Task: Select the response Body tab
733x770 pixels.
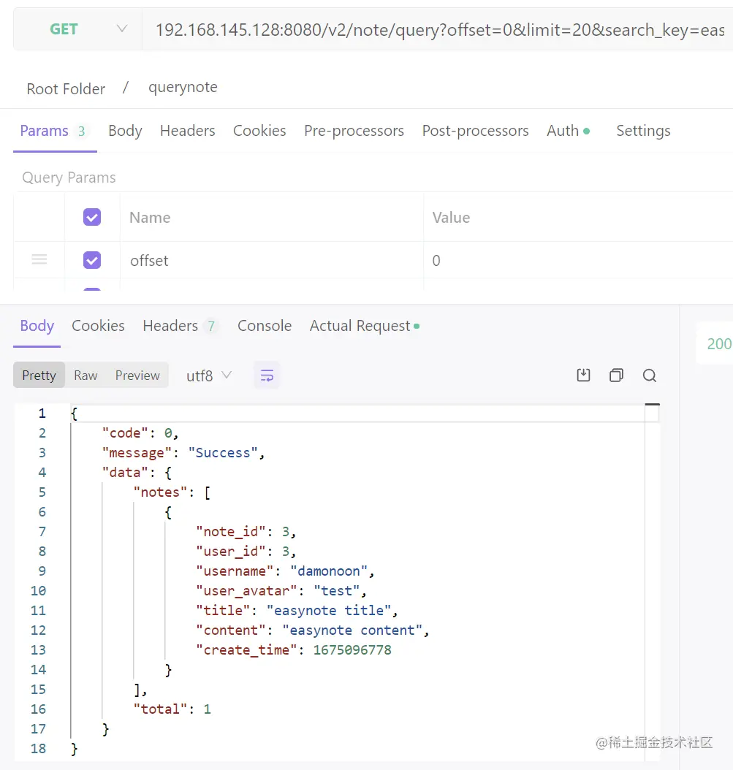Action: click(x=37, y=326)
